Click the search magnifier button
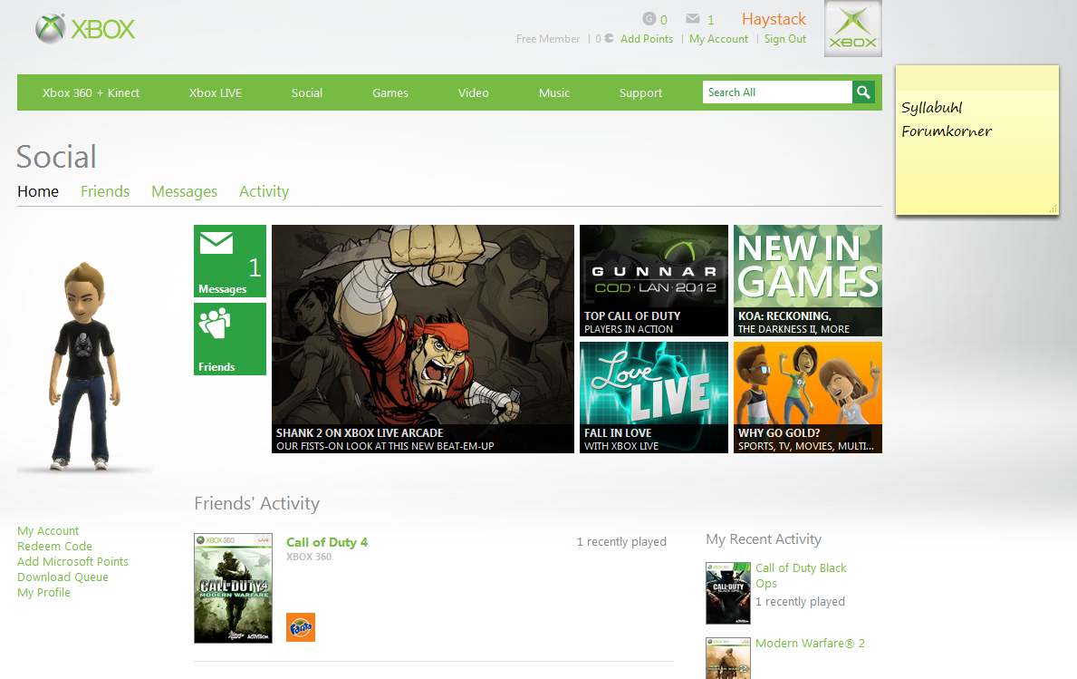The height and width of the screenshot is (679, 1077). [863, 92]
